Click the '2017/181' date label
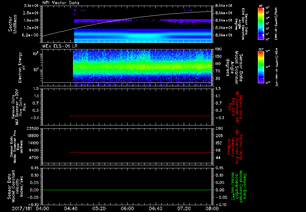The width and height of the screenshot is (306, 212). click(x=22, y=208)
